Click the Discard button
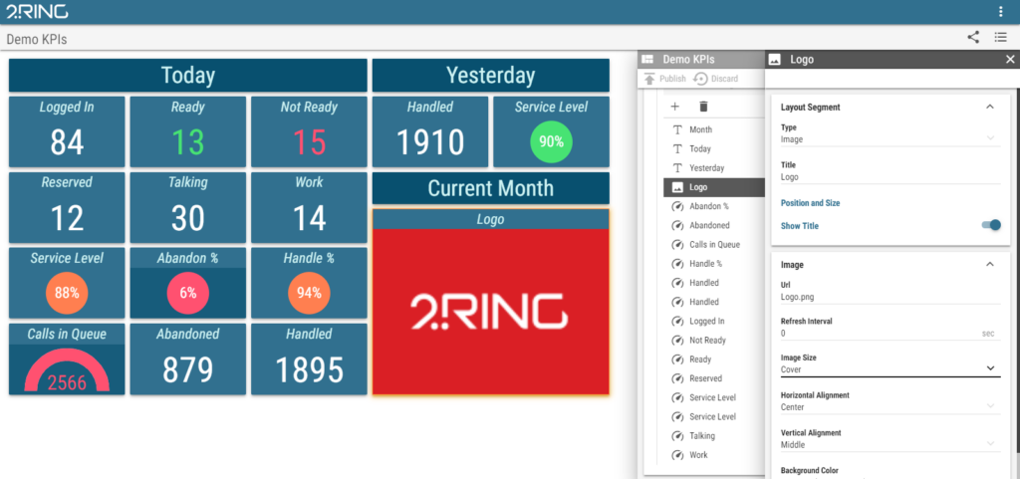Viewport: 1020px width, 479px height. (x=716, y=79)
